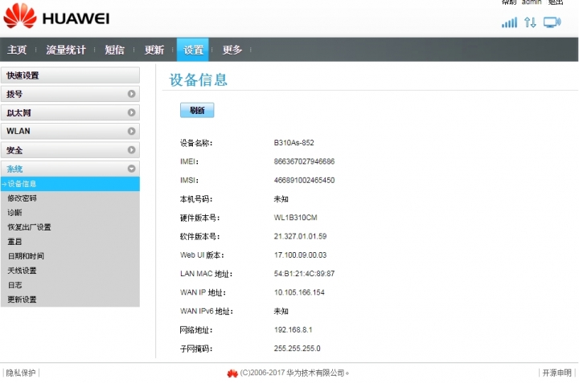Expand the WLAN section arrow
579x383 pixels.
point(131,131)
